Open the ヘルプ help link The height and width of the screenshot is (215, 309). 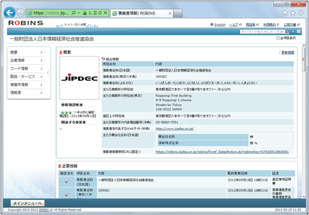pos(234,25)
